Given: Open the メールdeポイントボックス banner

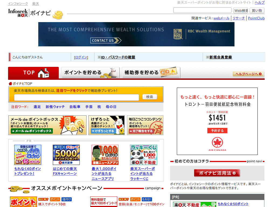Looking at the screenshot, I should pos(47,125).
